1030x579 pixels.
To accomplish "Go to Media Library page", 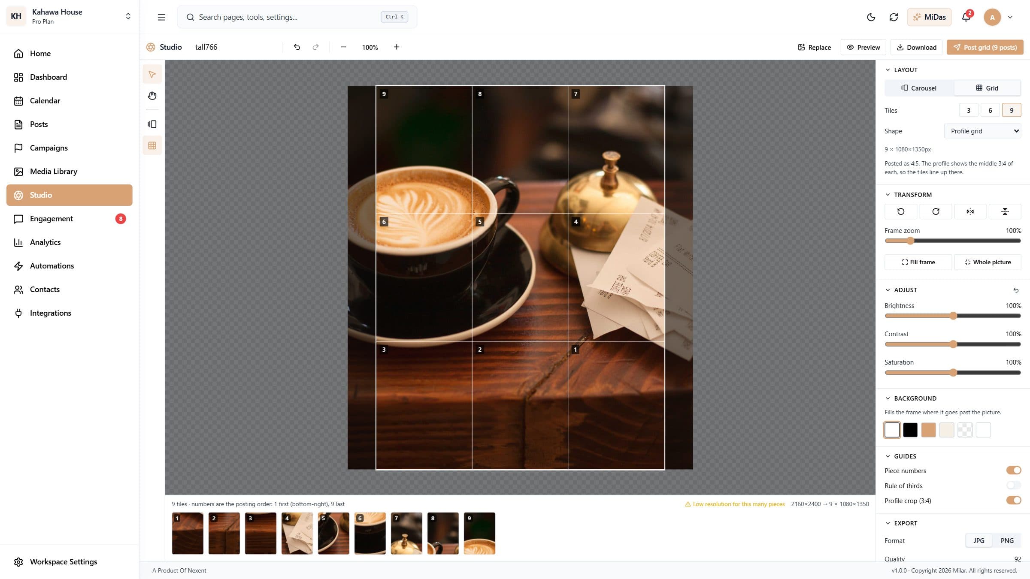I will coord(70,172).
